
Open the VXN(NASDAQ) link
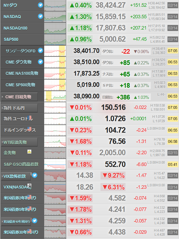17,187
